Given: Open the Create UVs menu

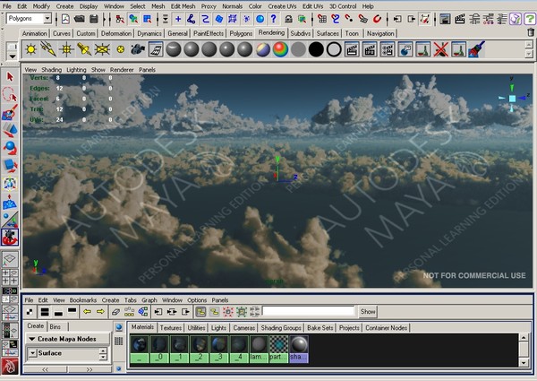Looking at the screenshot, I should pyautogui.click(x=282, y=6).
